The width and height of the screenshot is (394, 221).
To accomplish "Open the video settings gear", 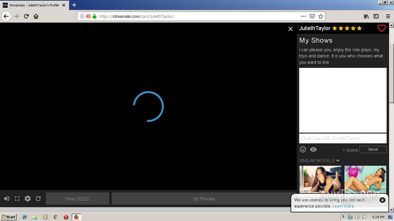I will 28,199.
